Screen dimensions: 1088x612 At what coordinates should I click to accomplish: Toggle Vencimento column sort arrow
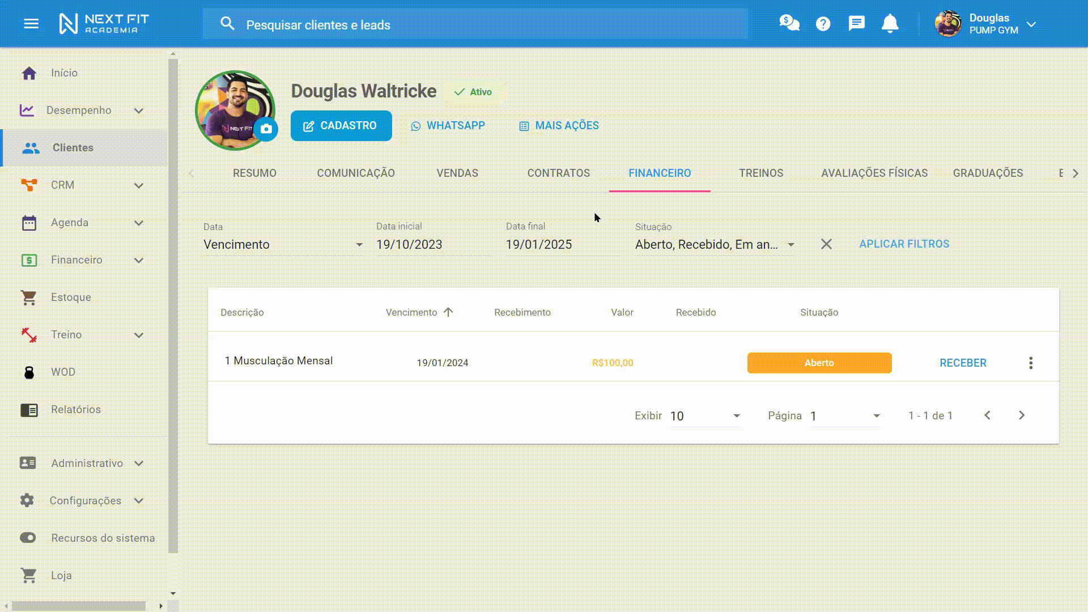point(448,312)
